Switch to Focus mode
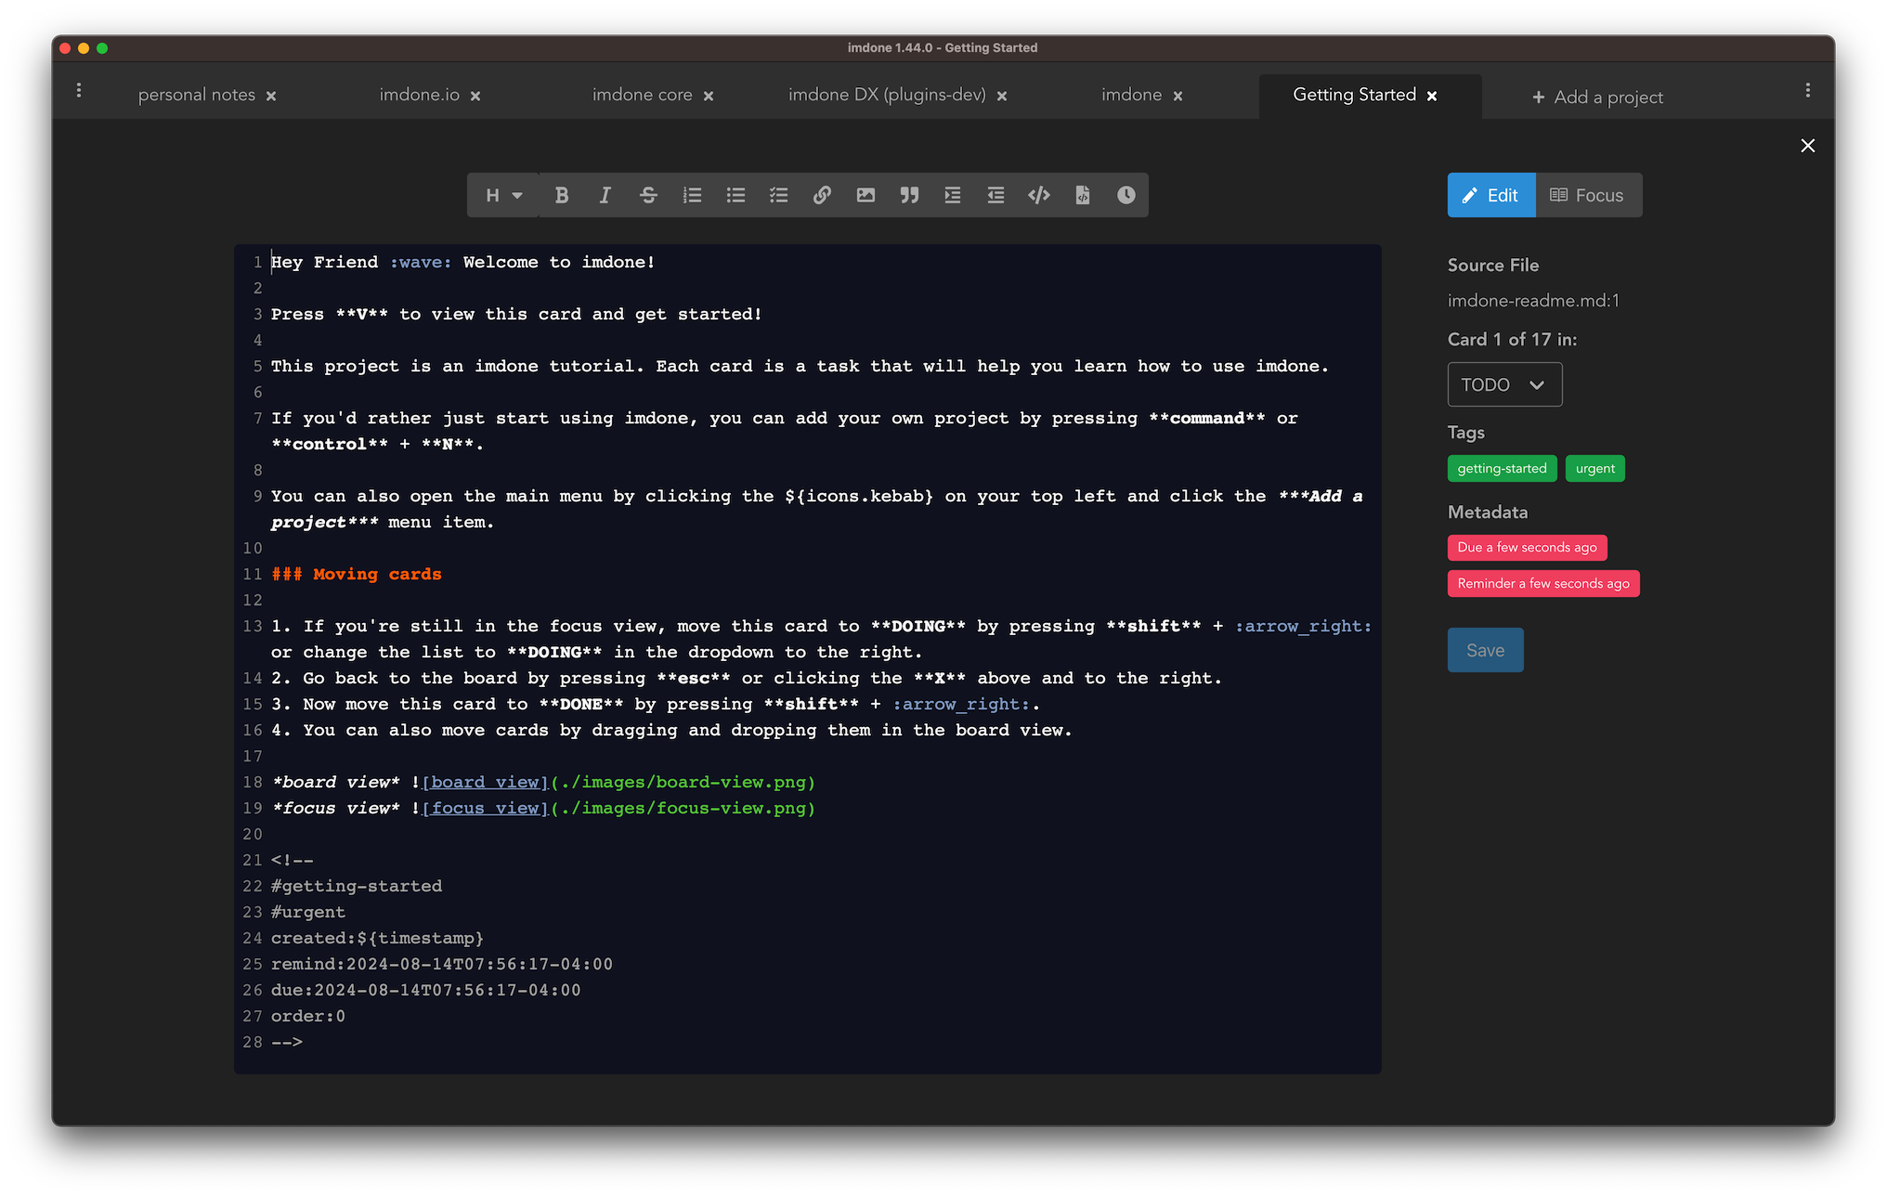This screenshot has width=1887, height=1195. coord(1589,195)
